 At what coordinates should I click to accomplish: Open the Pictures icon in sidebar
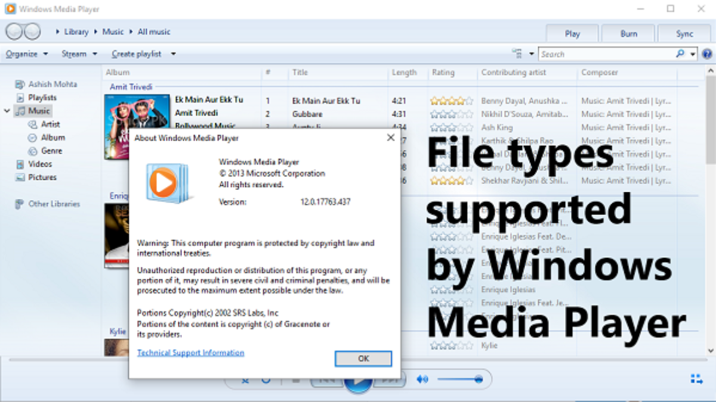click(20, 177)
